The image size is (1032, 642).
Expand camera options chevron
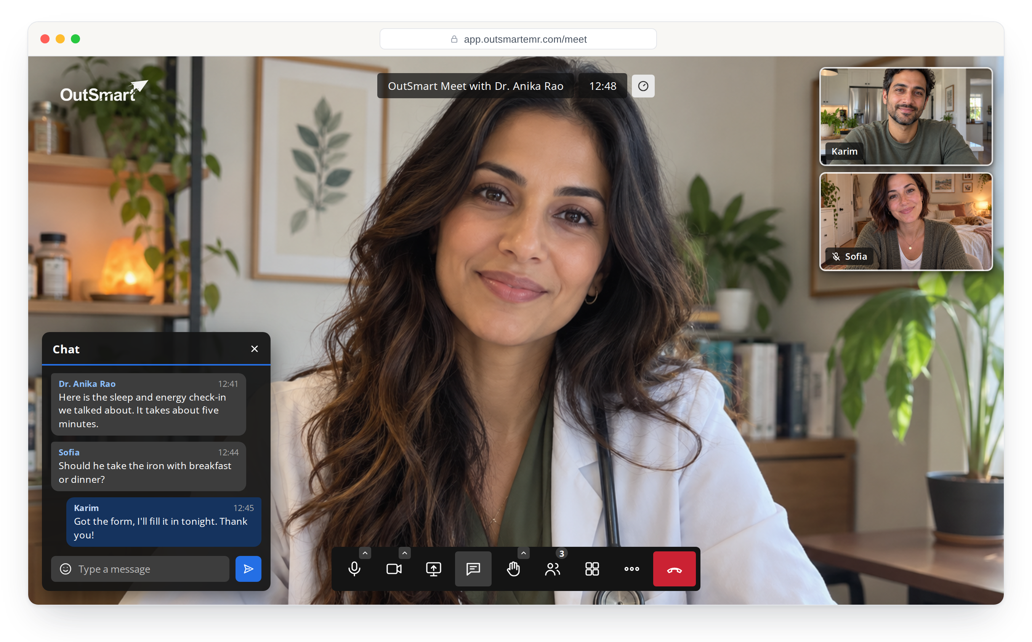(404, 553)
